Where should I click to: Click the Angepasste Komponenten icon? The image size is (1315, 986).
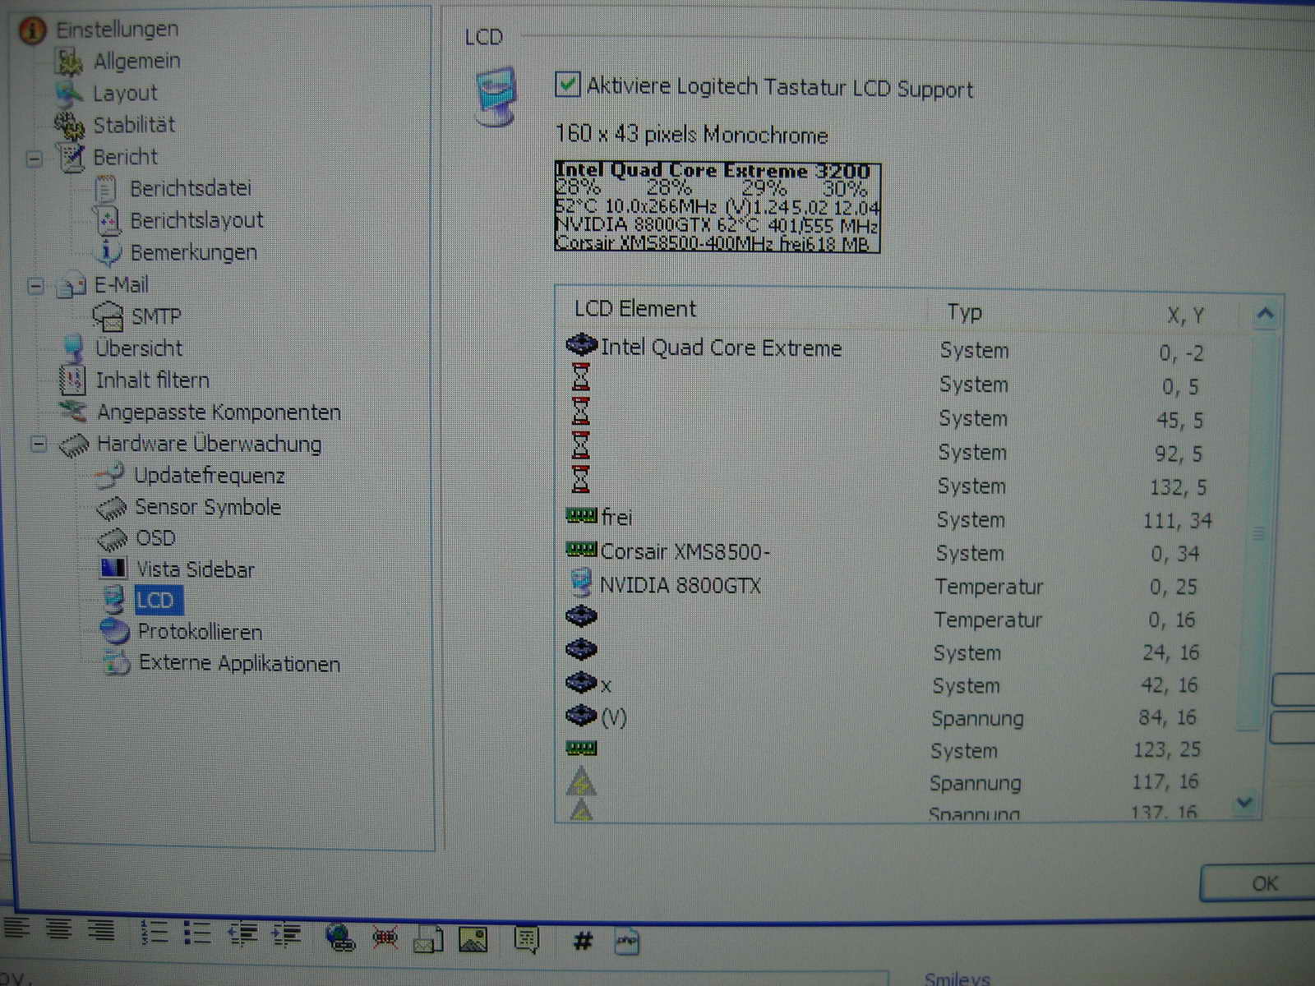tap(73, 411)
